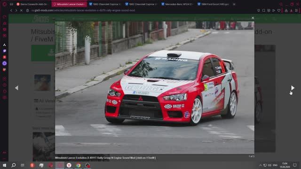Open the workspaces icon beside the Opera logo
This screenshot has height=169, width=301.
pos(11,4)
